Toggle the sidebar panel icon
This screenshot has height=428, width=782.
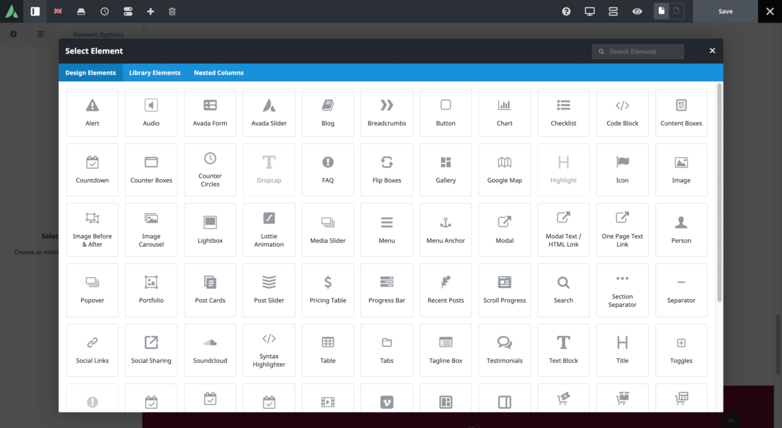pos(35,11)
